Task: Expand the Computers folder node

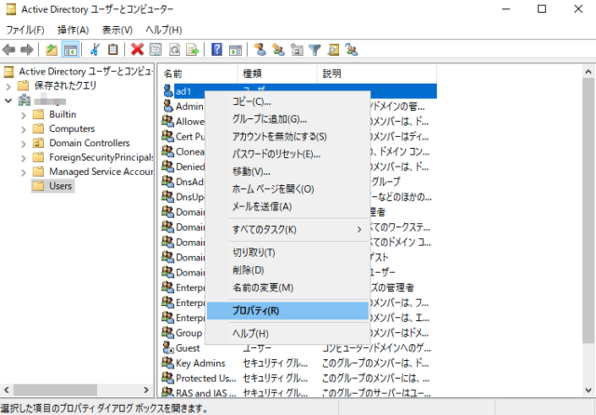Action: pyautogui.click(x=23, y=129)
